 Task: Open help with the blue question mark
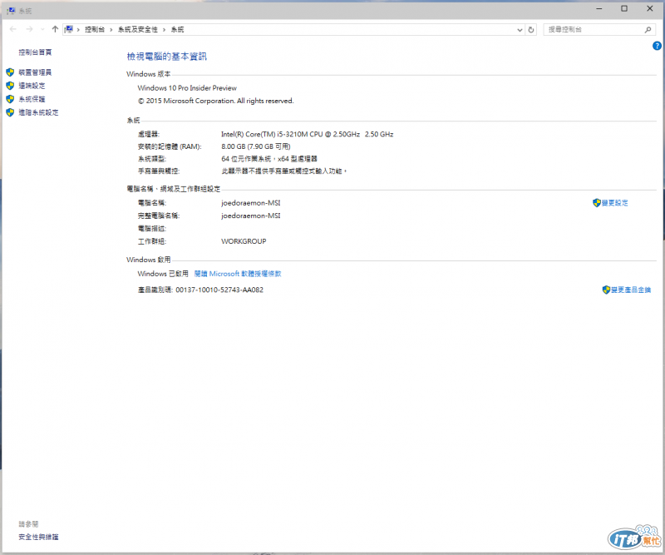[657, 46]
